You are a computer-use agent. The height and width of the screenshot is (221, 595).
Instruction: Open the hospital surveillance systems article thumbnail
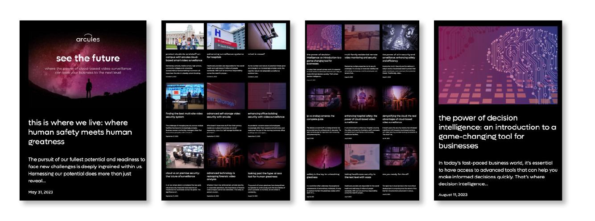(225, 36)
